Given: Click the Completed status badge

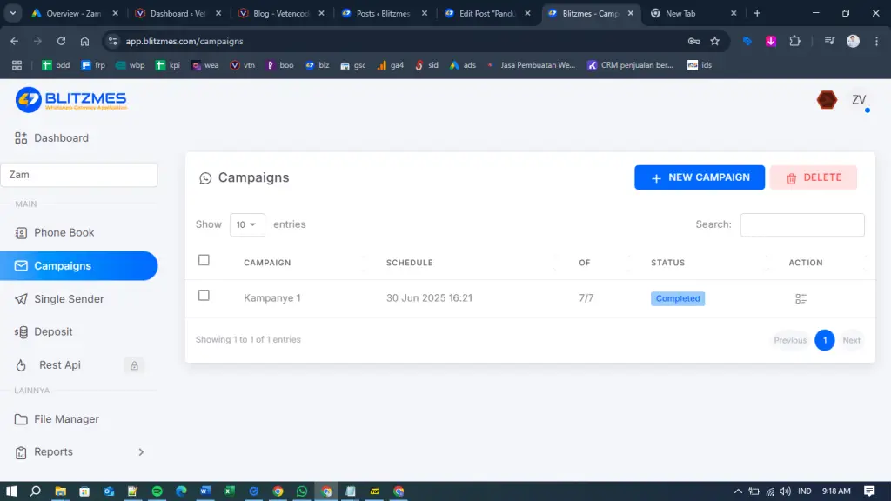Looking at the screenshot, I should pyautogui.click(x=678, y=298).
